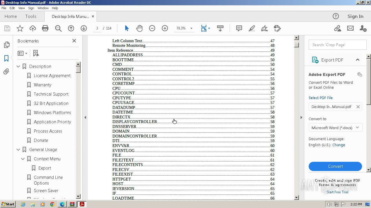371x208 pixels.
Task: Send the file by email envelope icon
Action: (350, 28)
